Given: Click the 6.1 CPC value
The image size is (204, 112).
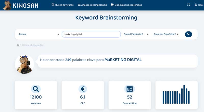Looking at the screenshot, I should click(83, 97).
